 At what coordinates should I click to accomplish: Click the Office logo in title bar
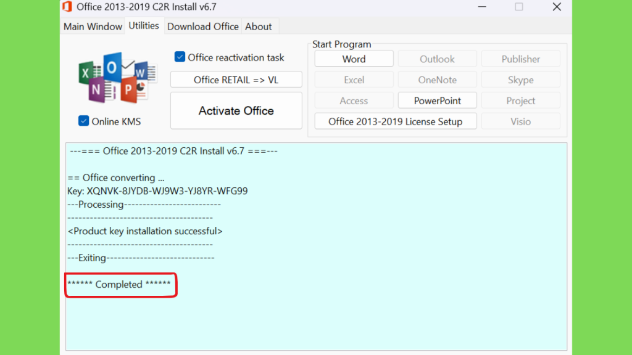pos(67,6)
